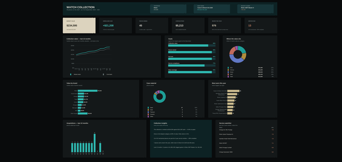Select the Wears This Year 976 card
The width and height of the screenshot is (342, 162).
[x=224, y=26]
